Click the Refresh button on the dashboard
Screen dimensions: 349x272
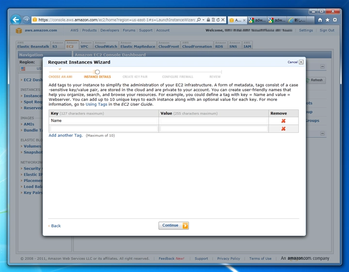(x=316, y=80)
